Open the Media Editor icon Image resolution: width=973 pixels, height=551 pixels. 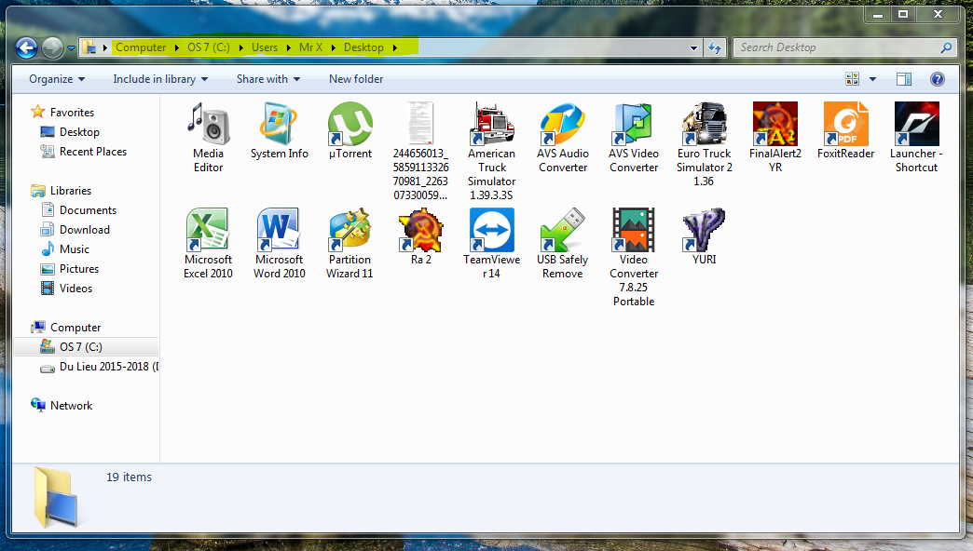[208, 138]
